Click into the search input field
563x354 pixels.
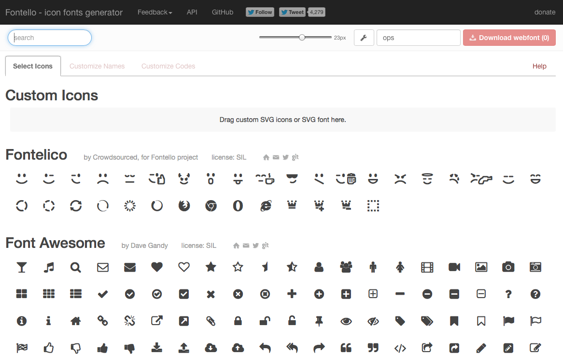(x=50, y=38)
